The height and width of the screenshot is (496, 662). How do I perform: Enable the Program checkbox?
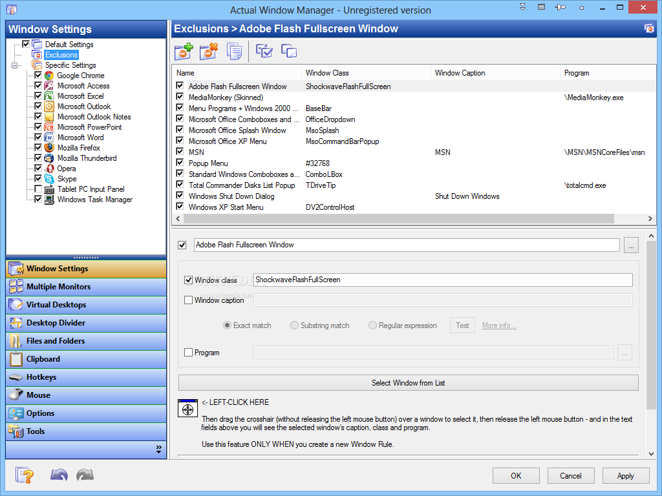[x=189, y=352]
